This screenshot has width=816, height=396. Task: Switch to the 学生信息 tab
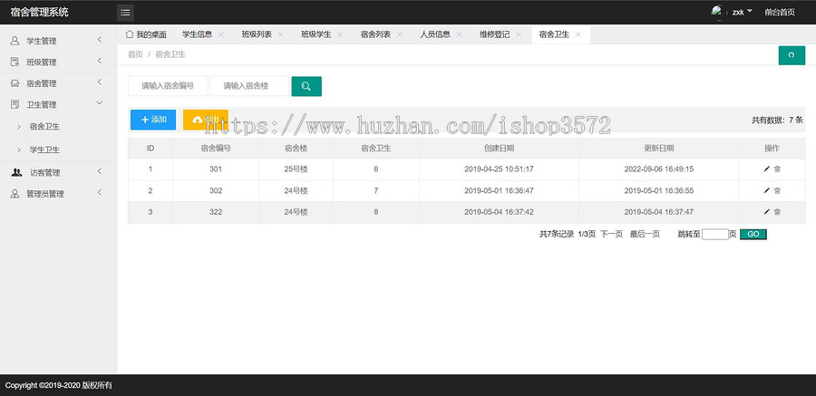(198, 34)
